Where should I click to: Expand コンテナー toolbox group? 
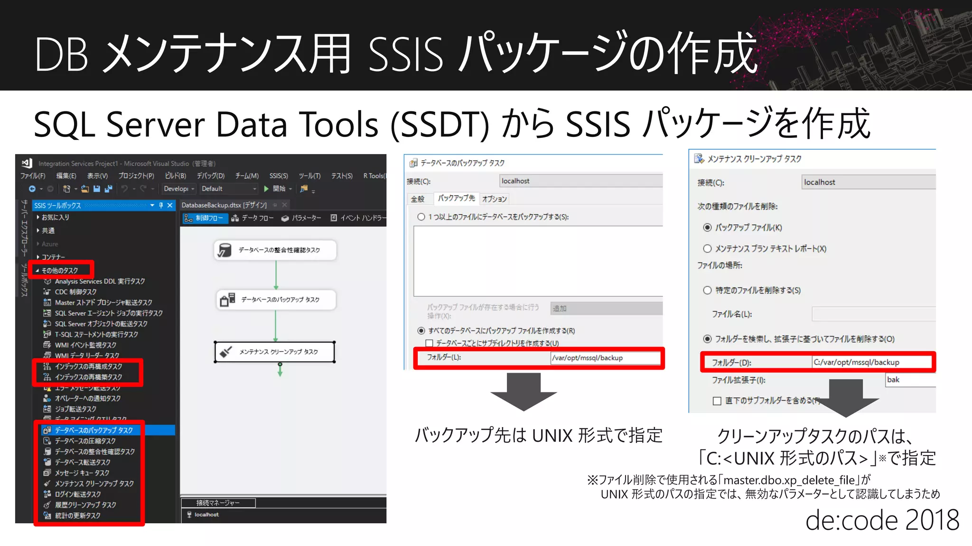(38, 257)
